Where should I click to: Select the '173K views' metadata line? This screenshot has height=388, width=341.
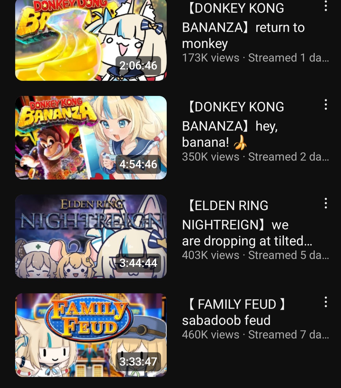click(x=256, y=58)
